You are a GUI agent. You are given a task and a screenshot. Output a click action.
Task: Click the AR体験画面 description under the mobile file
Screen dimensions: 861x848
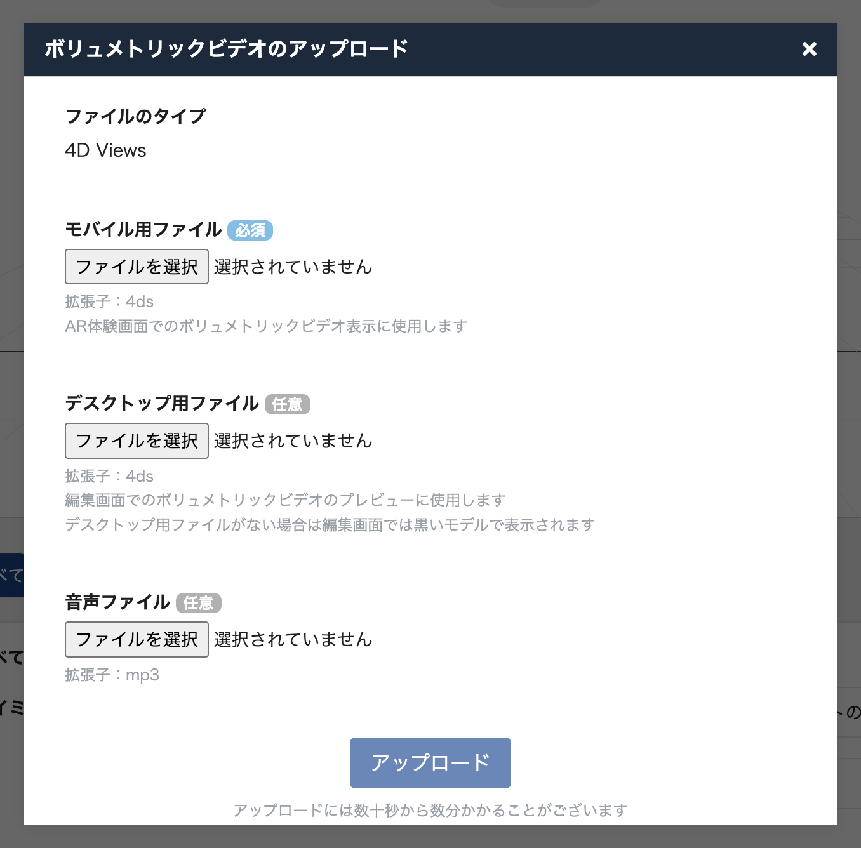coord(266,326)
